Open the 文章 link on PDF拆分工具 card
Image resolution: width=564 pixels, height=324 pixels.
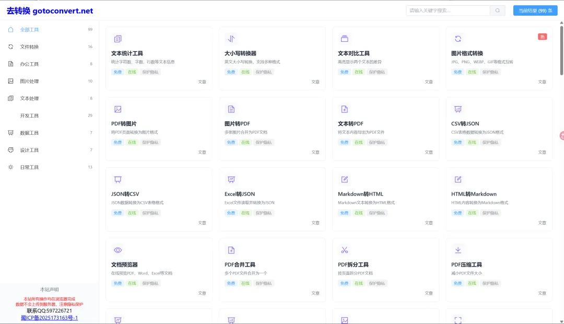pos(429,293)
